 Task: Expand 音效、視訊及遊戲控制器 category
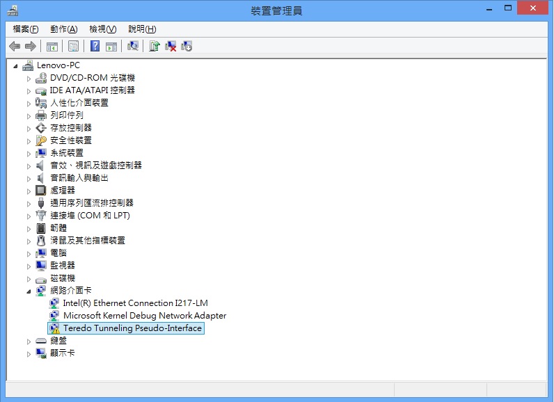pyautogui.click(x=29, y=166)
